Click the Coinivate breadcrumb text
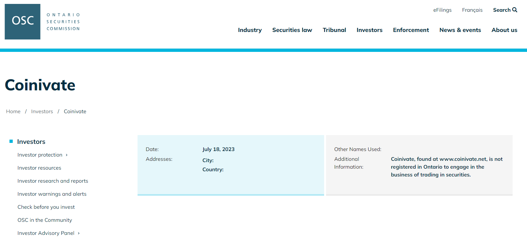 [x=75, y=112]
